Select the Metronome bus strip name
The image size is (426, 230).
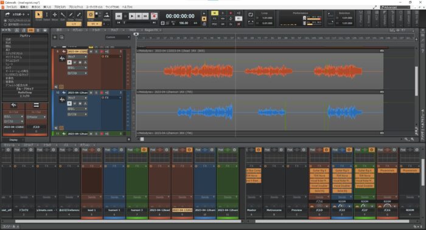[x=274, y=210]
